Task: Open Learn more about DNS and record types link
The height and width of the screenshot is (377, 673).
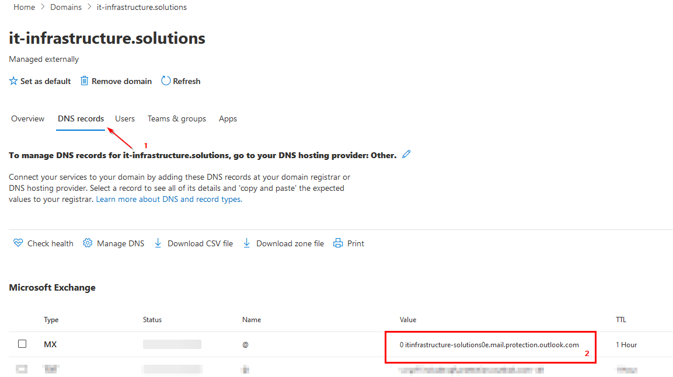Action: pyautogui.click(x=169, y=200)
